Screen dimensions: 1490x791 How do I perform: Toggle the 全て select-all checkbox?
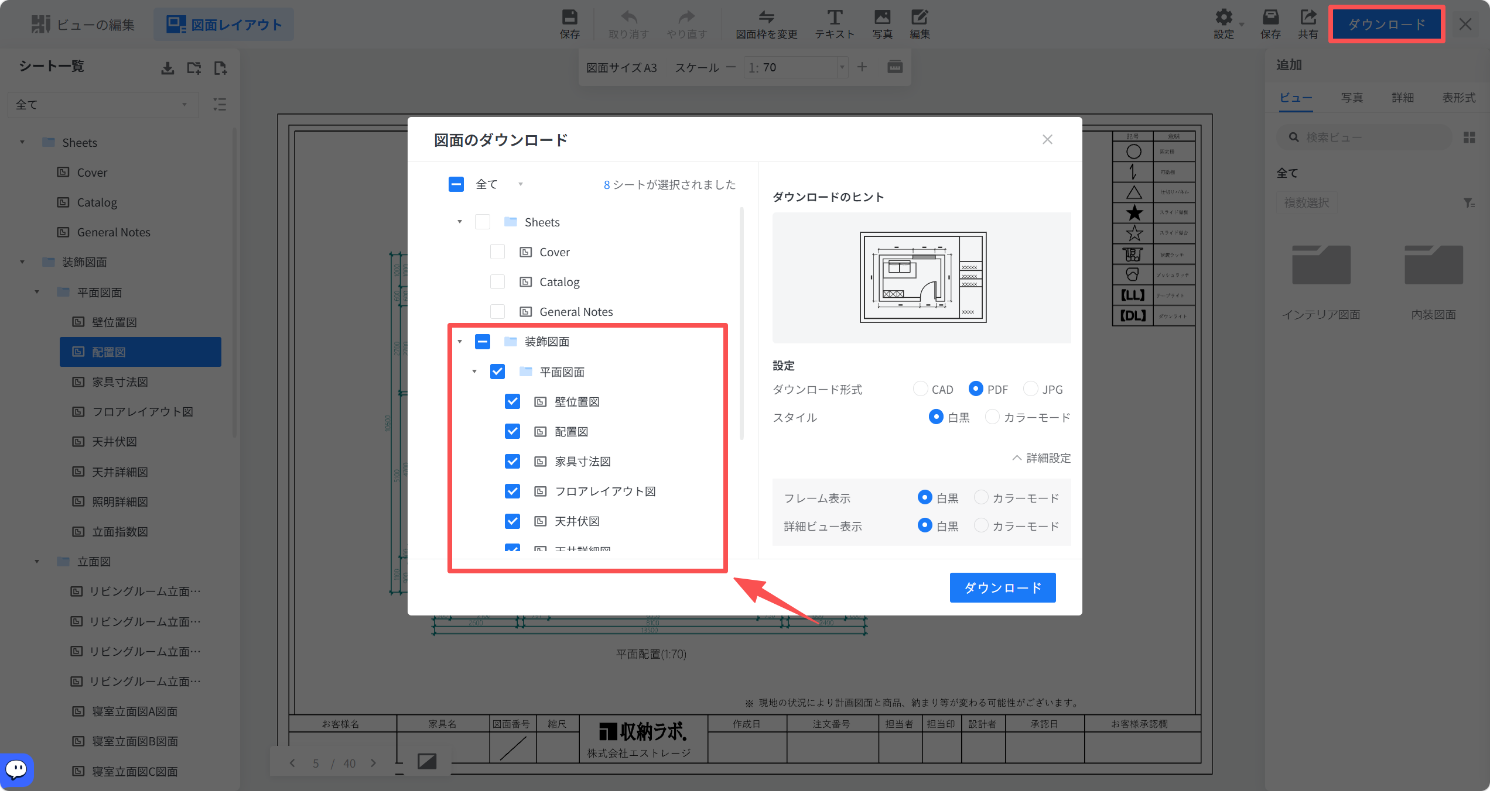[x=456, y=184]
